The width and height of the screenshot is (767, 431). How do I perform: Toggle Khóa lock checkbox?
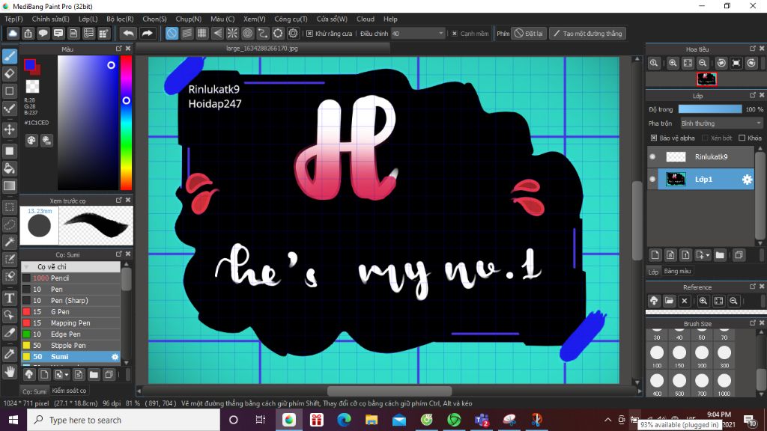pyautogui.click(x=742, y=138)
